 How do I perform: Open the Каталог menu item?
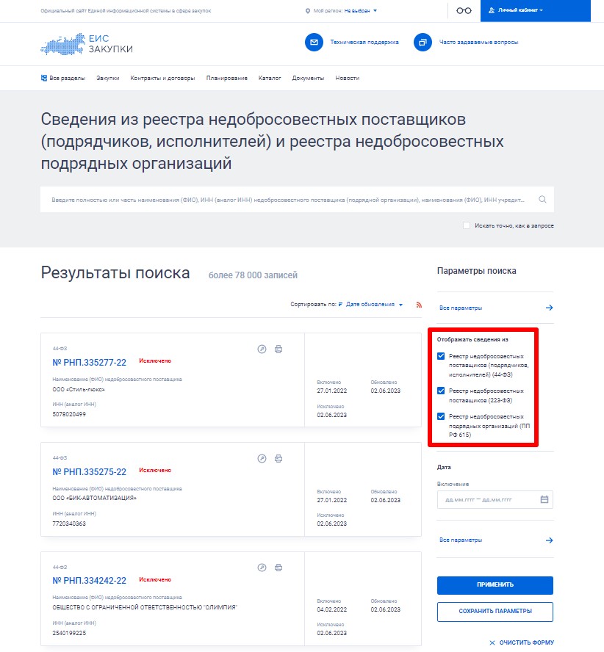(270, 78)
